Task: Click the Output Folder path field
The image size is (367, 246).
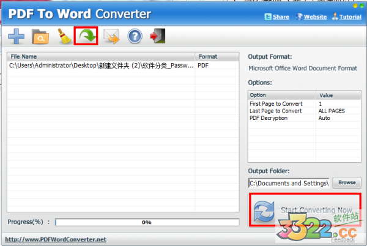Action: point(289,183)
